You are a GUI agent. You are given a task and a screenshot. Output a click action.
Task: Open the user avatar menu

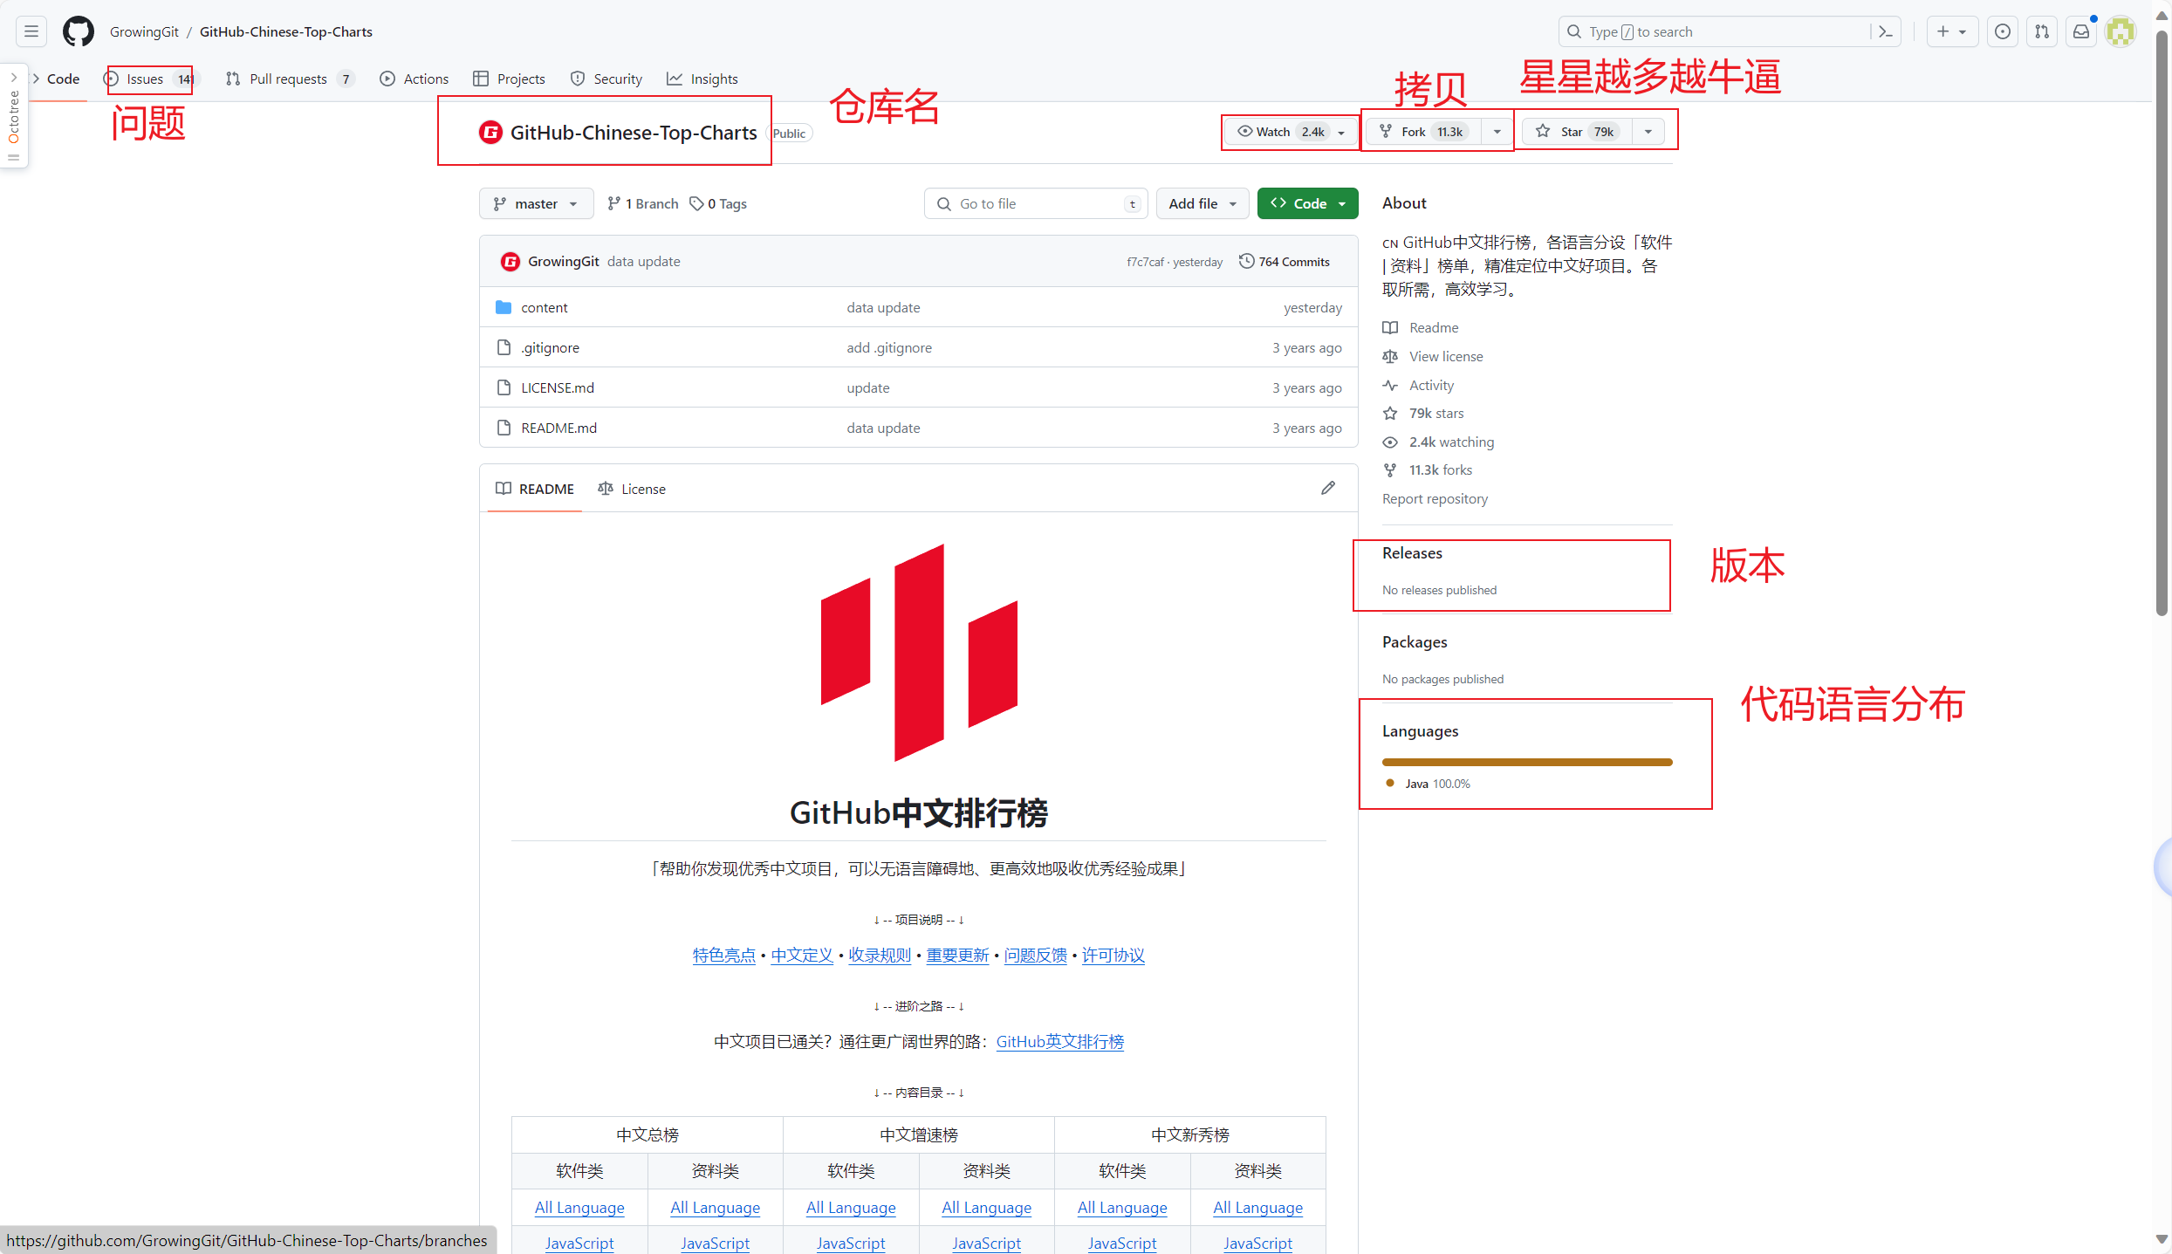coord(2121,31)
